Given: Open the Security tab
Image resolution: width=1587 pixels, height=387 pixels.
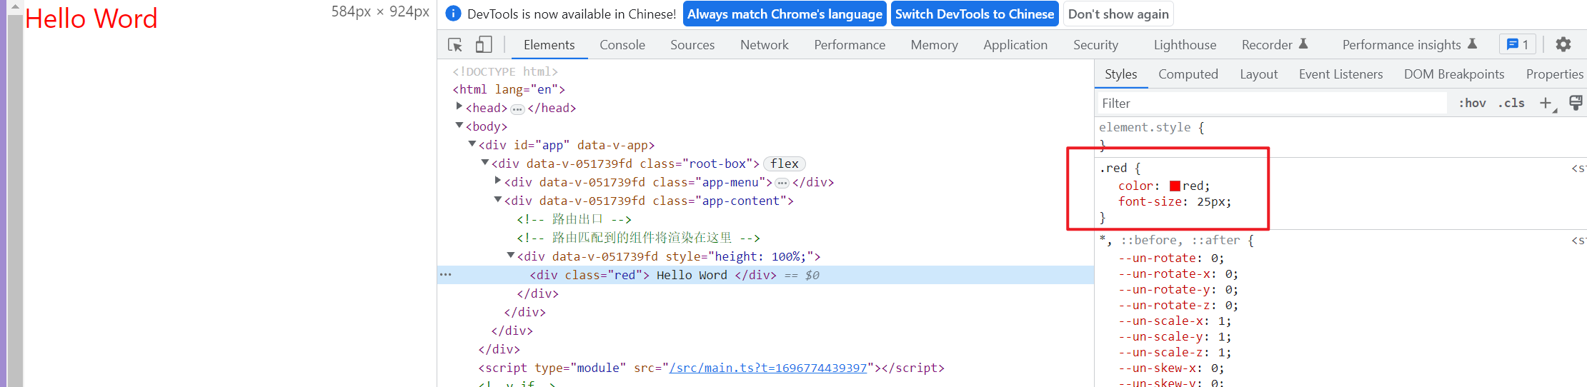Looking at the screenshot, I should (x=1095, y=44).
